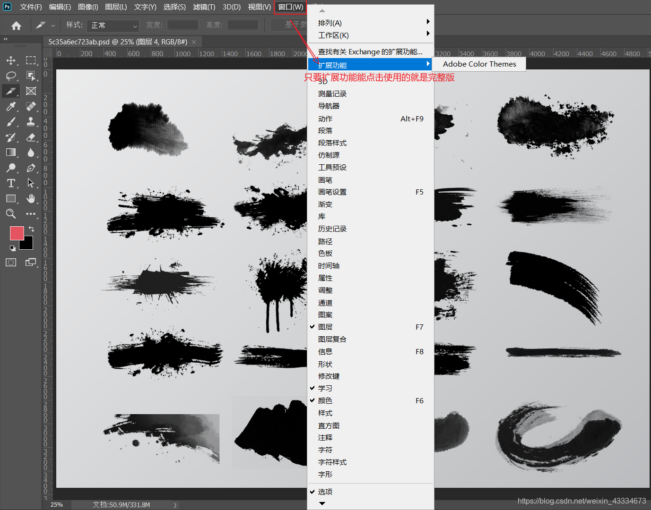Select the Brush tool
This screenshot has width=651, height=510.
tap(11, 122)
